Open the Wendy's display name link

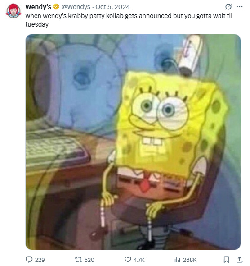tap(38, 7)
